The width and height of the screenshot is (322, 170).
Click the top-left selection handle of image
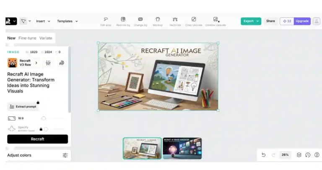click(x=98, y=43)
